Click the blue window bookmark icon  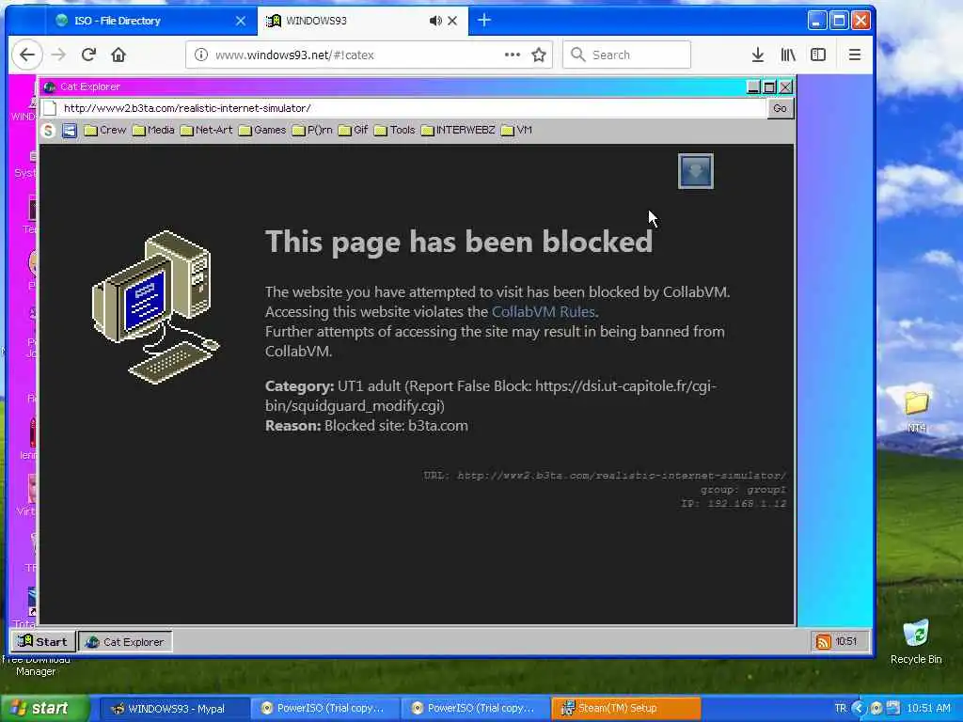pyautogui.click(x=70, y=130)
